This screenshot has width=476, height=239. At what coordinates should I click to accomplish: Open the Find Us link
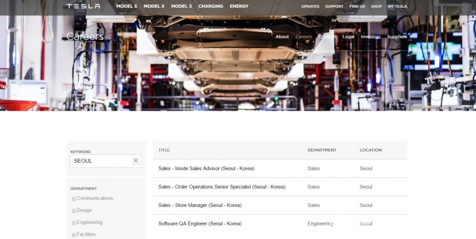(357, 6)
